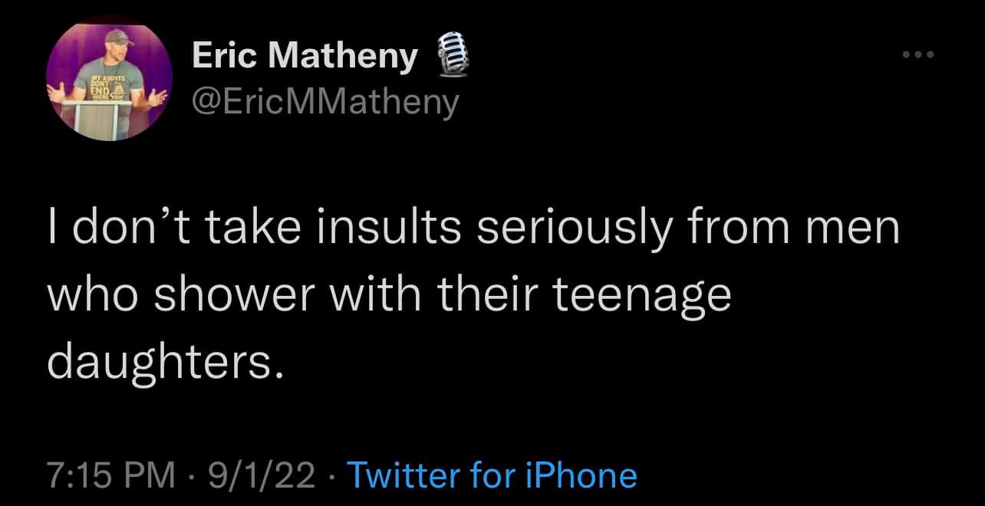Click the tweet's first line of text

tap(473, 231)
